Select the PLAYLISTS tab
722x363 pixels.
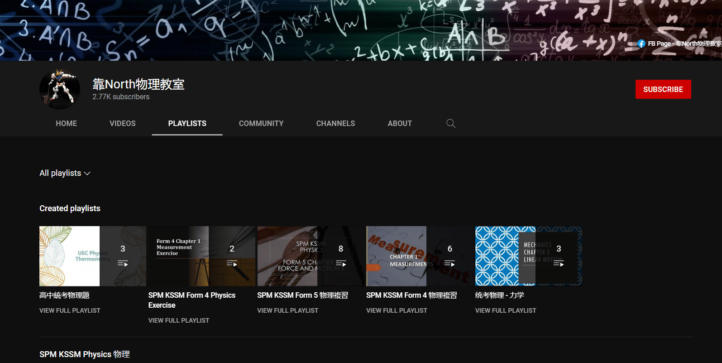click(187, 123)
